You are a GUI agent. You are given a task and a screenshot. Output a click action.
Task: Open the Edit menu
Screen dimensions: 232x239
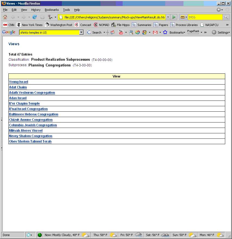tap(14, 10)
